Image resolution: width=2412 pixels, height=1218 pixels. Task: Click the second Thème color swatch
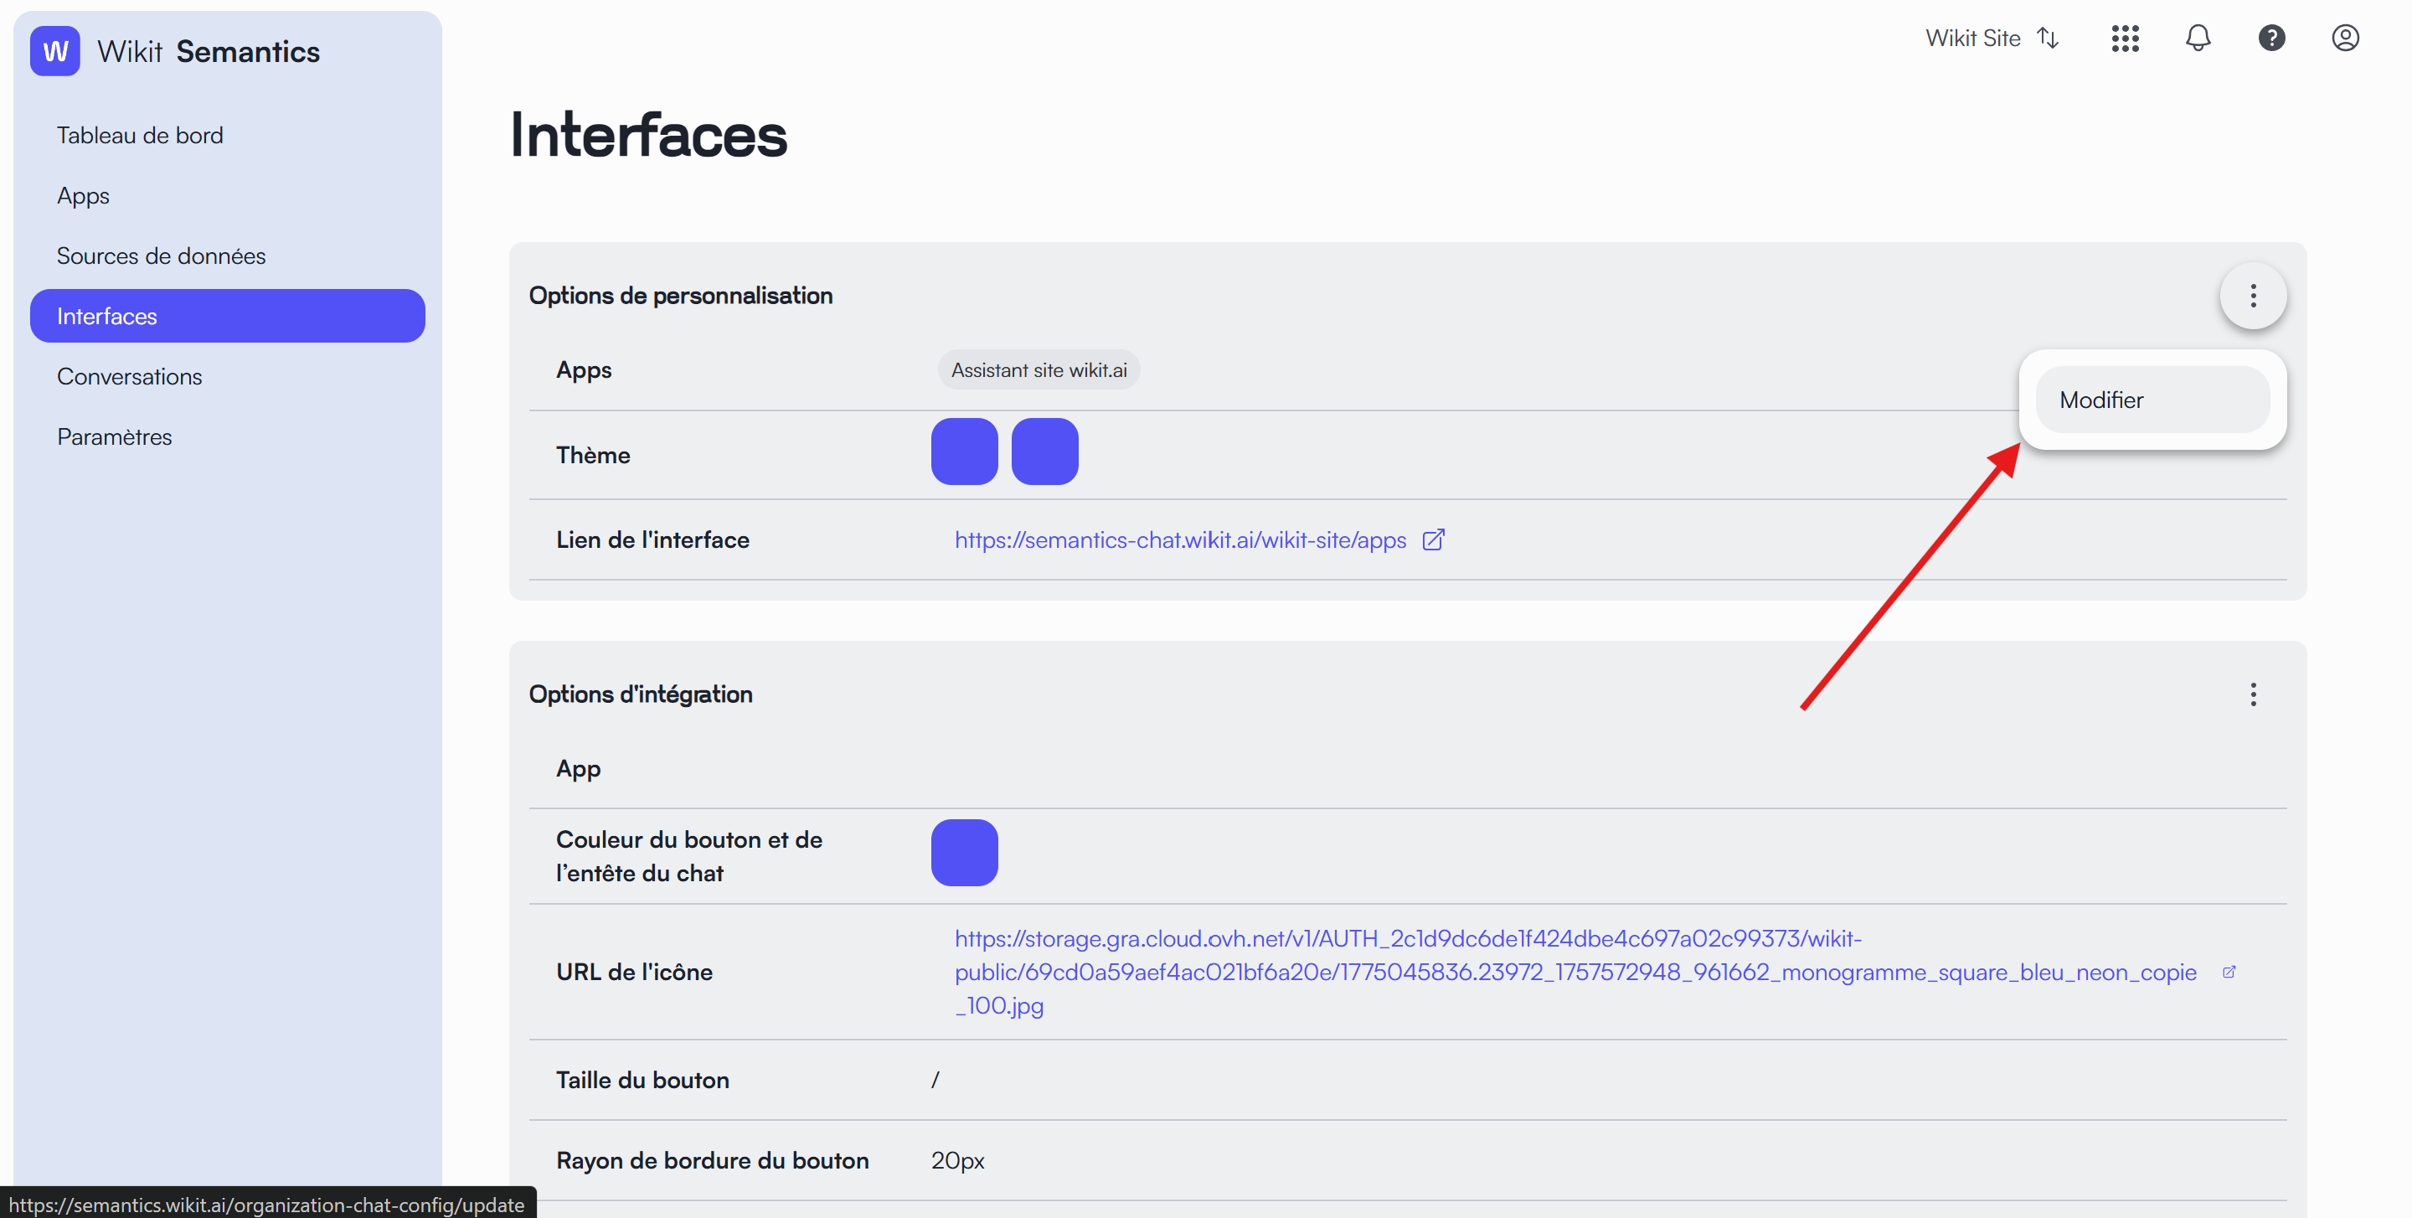(1044, 452)
